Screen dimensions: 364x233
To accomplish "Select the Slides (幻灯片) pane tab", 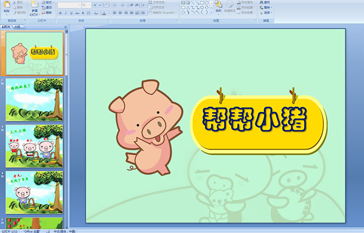I will click(x=6, y=26).
